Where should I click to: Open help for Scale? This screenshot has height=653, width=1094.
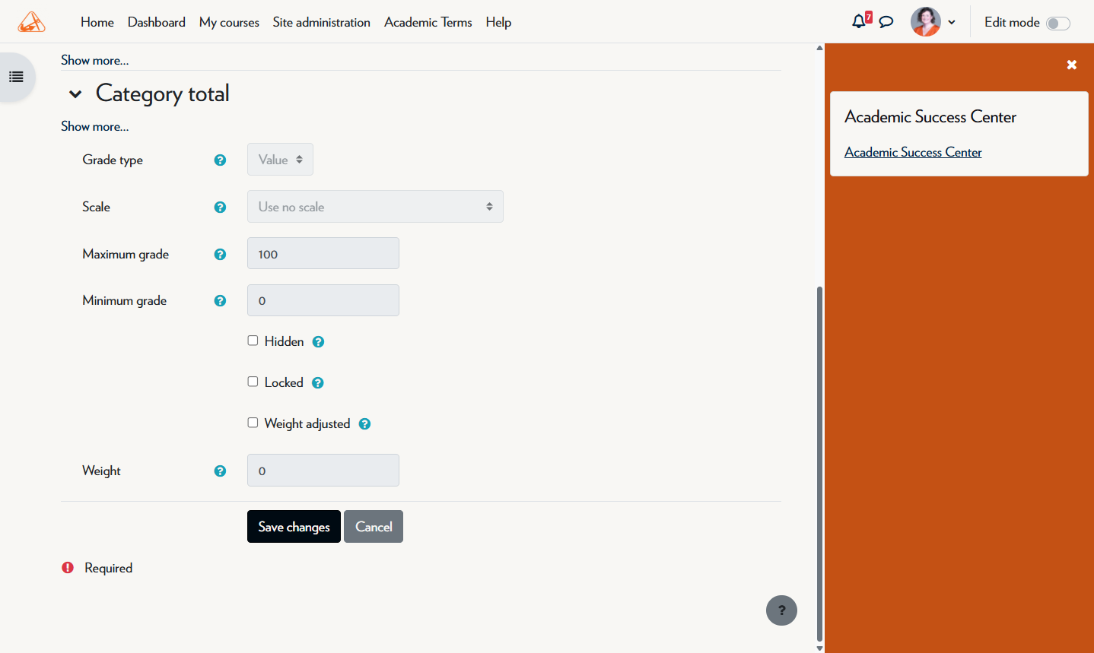220,207
